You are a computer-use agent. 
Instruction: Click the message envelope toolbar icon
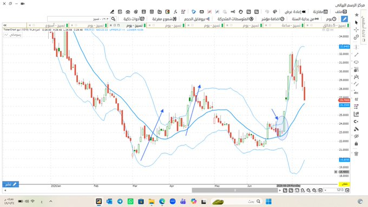(x=202, y=12)
